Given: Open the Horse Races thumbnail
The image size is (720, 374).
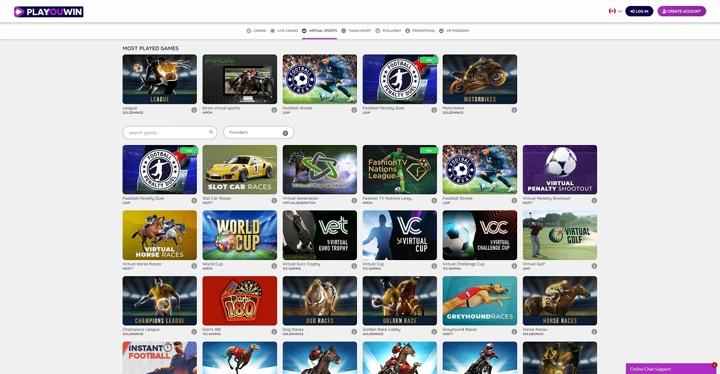Looking at the screenshot, I should coord(560,301).
